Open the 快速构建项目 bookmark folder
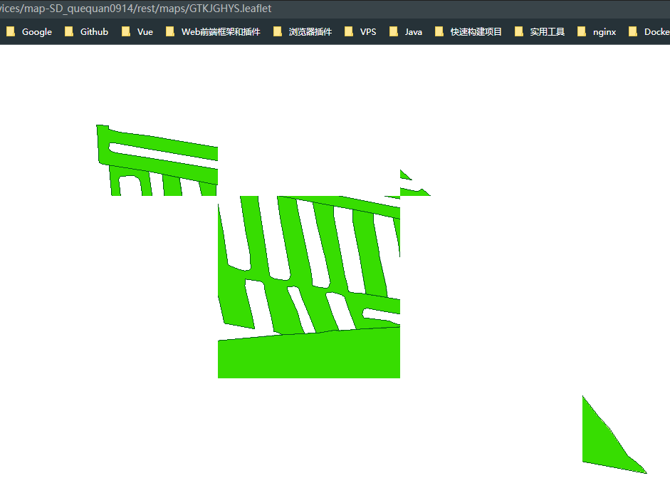This screenshot has height=498, width=670. pyautogui.click(x=469, y=31)
